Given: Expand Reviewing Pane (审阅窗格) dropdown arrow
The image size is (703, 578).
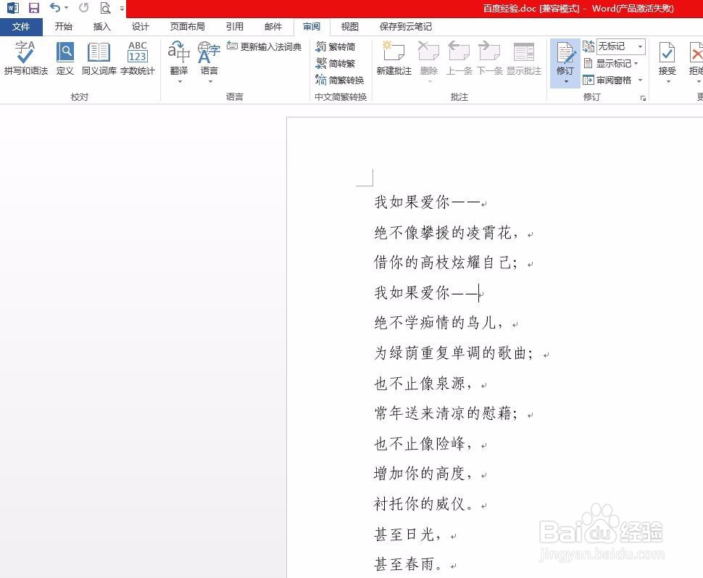Looking at the screenshot, I should click(640, 80).
